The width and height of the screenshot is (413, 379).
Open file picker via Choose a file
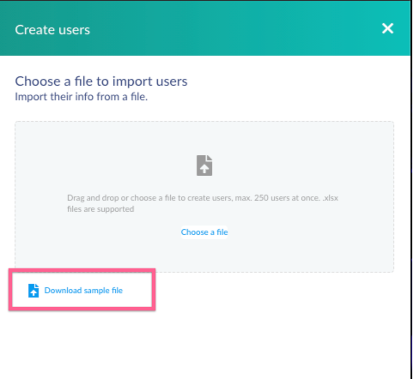coord(204,232)
